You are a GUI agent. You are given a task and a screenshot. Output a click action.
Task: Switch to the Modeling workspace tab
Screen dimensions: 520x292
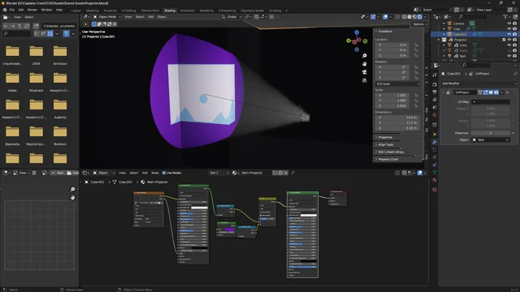click(92, 11)
